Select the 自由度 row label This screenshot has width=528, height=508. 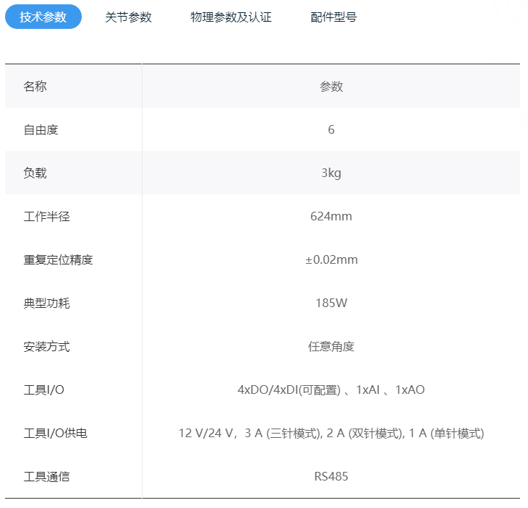(x=41, y=130)
